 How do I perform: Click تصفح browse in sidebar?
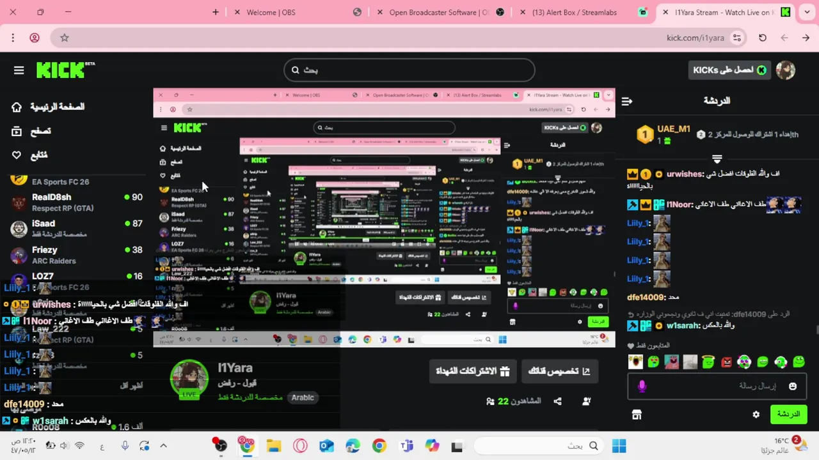[x=32, y=131]
